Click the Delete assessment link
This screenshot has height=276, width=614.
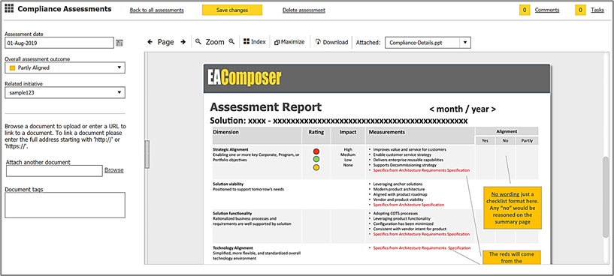click(x=304, y=10)
